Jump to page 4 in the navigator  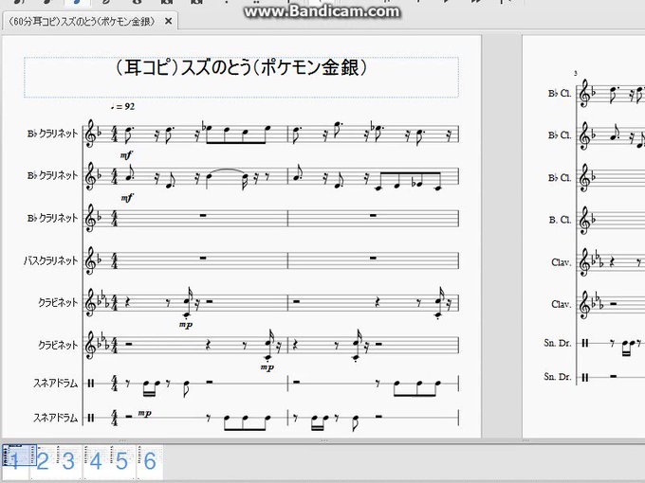coord(96,461)
